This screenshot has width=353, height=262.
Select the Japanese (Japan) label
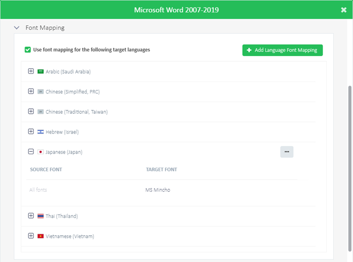(64, 152)
